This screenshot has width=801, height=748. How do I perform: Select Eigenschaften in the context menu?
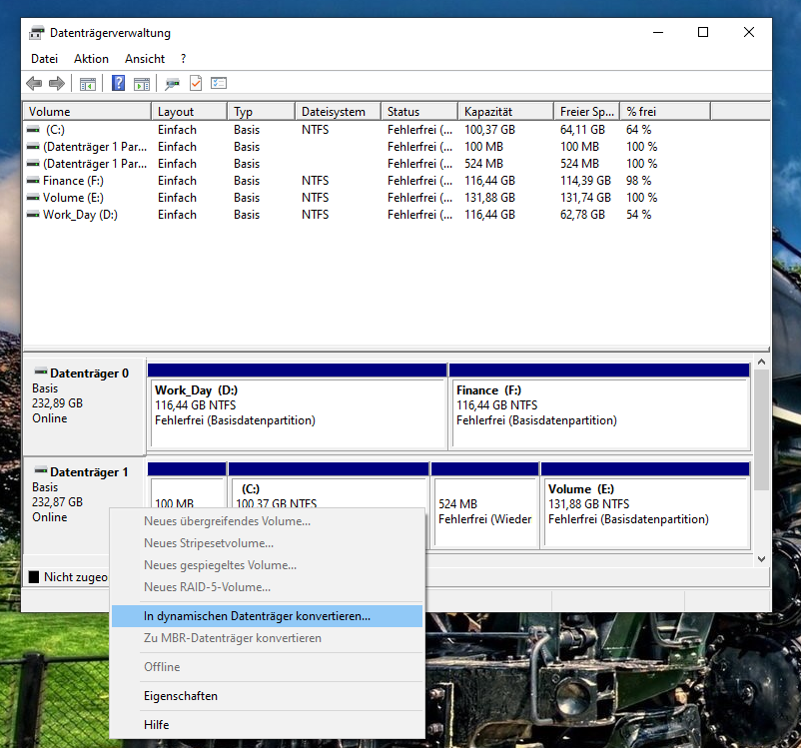180,696
